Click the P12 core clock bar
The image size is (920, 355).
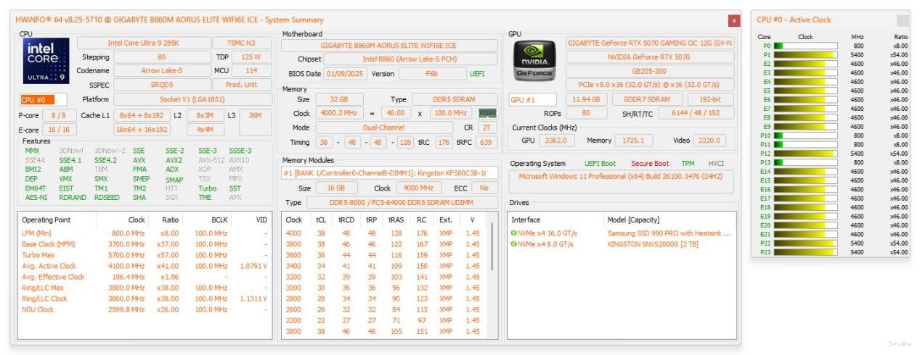[x=807, y=154]
